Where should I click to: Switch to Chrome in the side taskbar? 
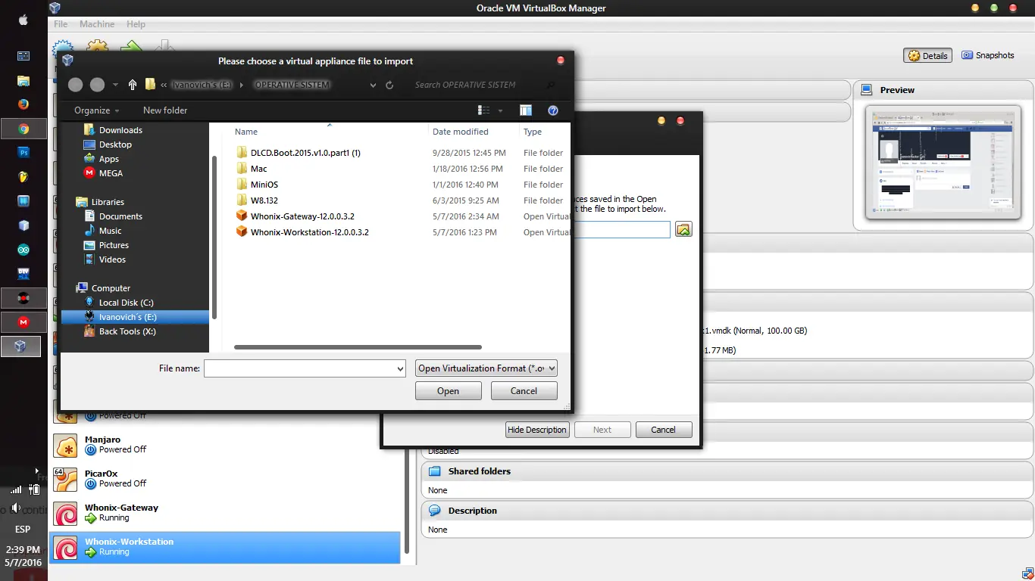(23, 129)
